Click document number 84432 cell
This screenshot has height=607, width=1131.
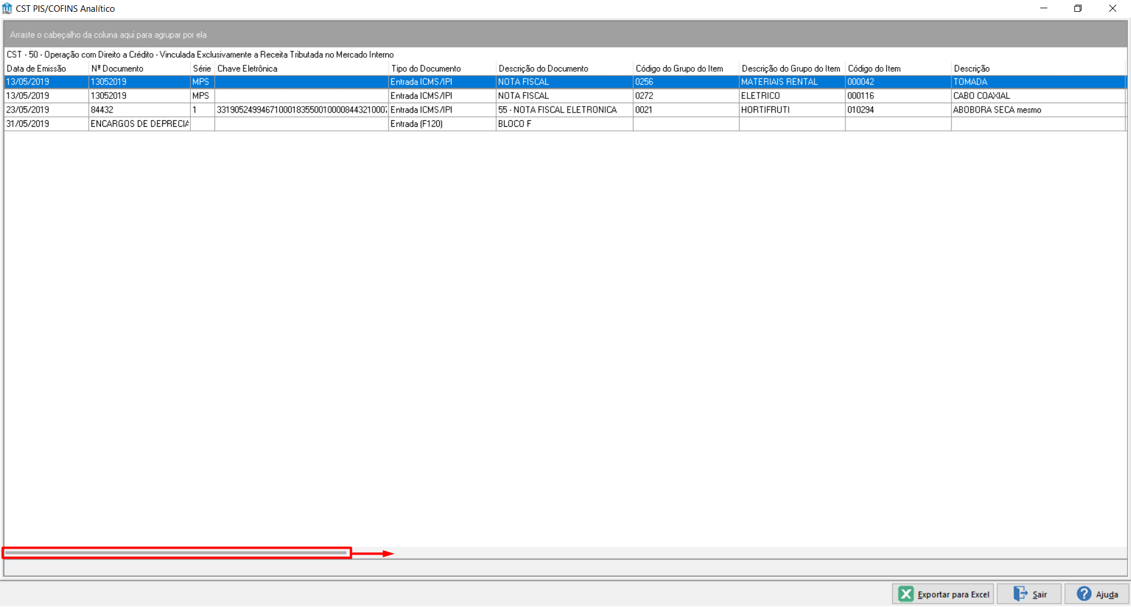139,110
